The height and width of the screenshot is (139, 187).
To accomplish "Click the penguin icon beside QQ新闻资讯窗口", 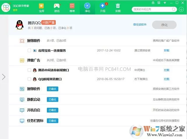I will pyautogui.click(x=35, y=79).
